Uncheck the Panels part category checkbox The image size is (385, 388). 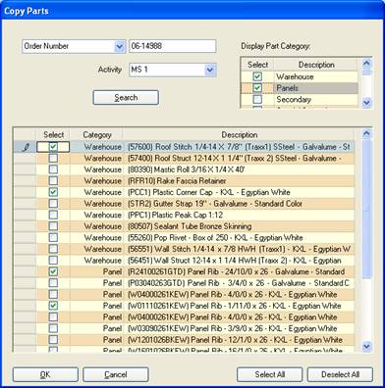click(x=257, y=88)
